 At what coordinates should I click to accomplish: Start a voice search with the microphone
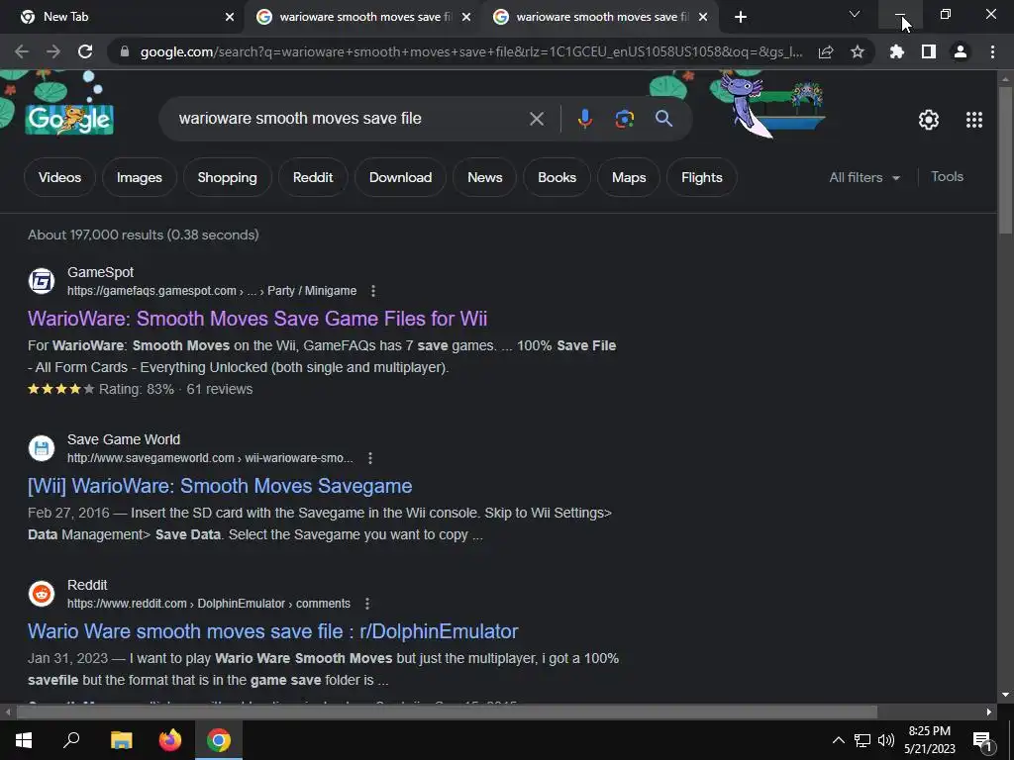(584, 119)
